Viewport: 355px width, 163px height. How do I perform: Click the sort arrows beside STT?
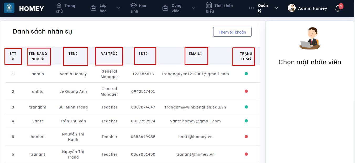13,59
